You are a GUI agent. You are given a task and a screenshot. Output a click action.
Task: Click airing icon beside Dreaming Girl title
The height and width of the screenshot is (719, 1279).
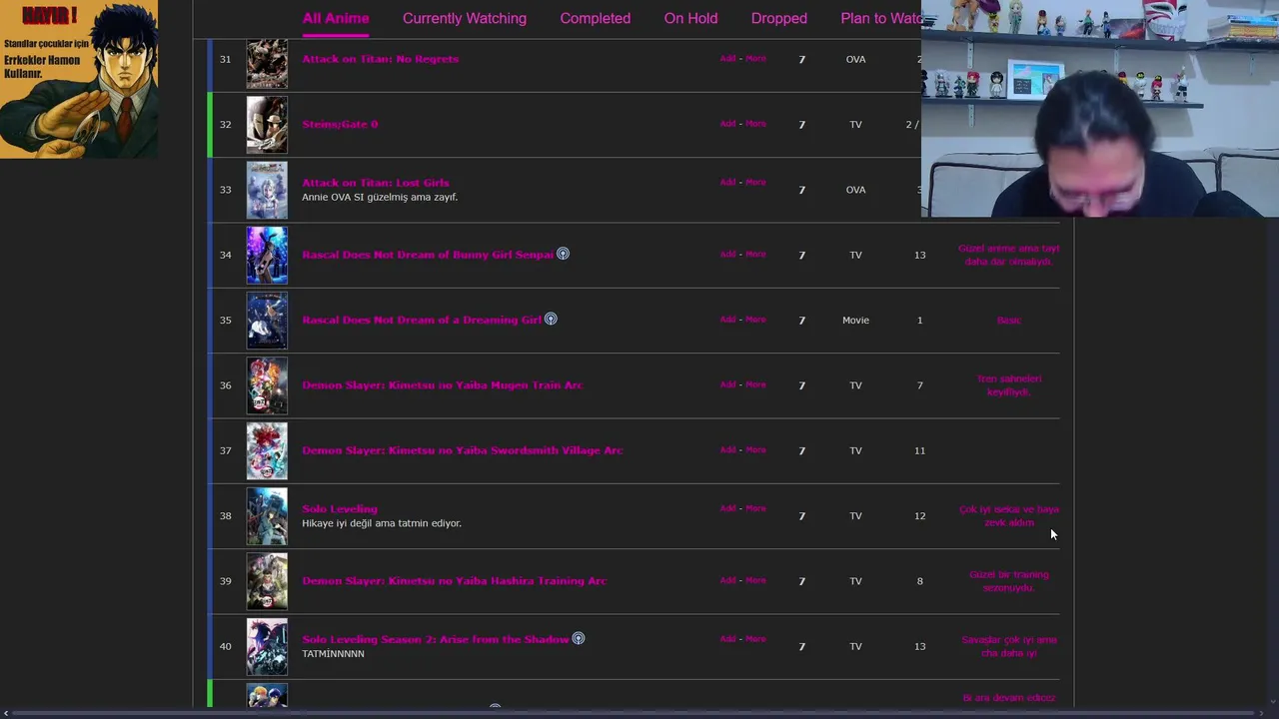coord(551,320)
